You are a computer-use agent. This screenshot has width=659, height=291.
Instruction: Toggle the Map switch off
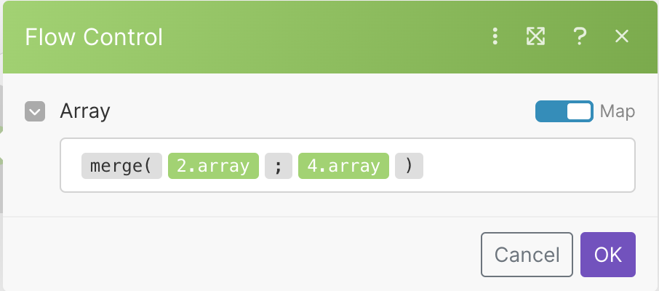pyautogui.click(x=564, y=111)
